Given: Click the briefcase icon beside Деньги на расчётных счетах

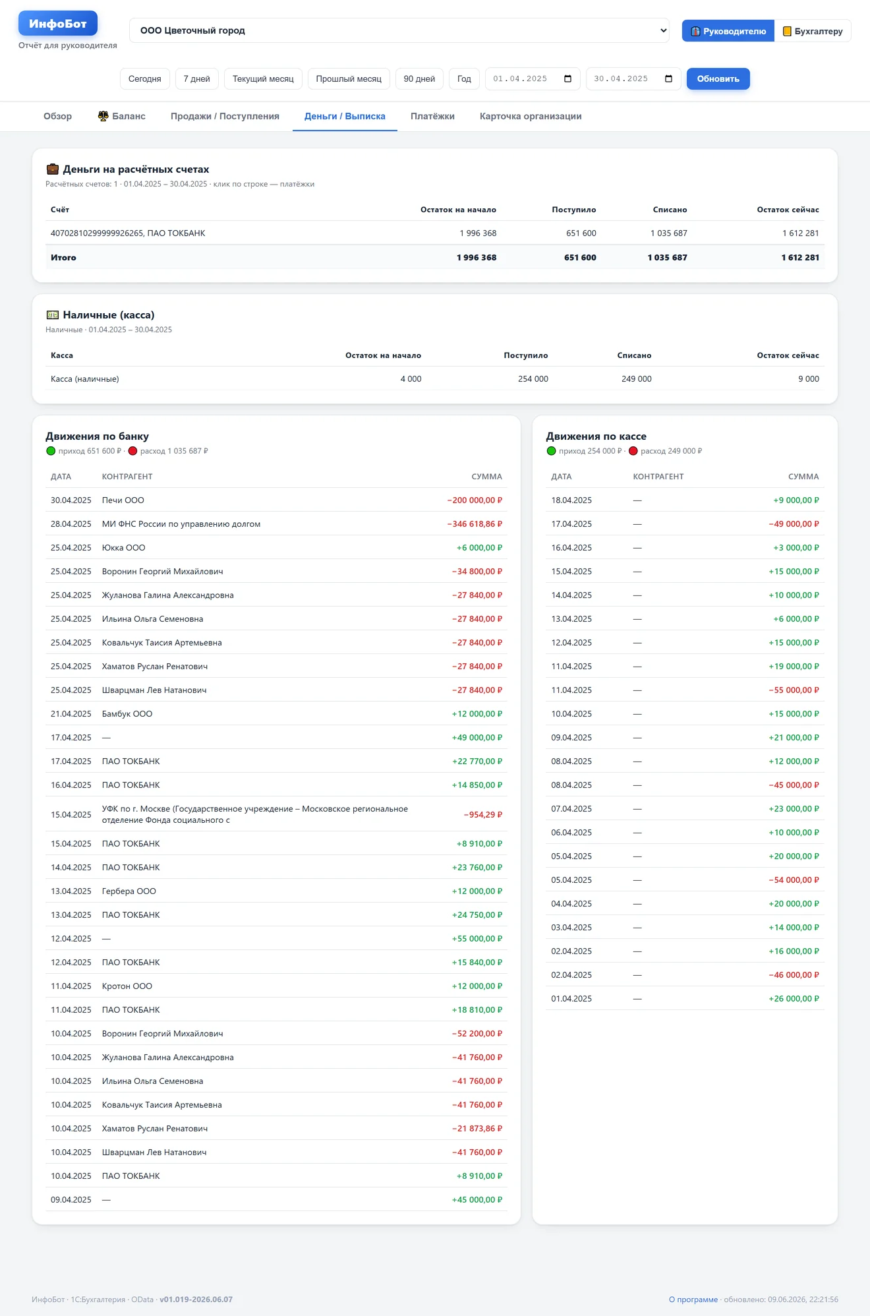Looking at the screenshot, I should coord(53,169).
